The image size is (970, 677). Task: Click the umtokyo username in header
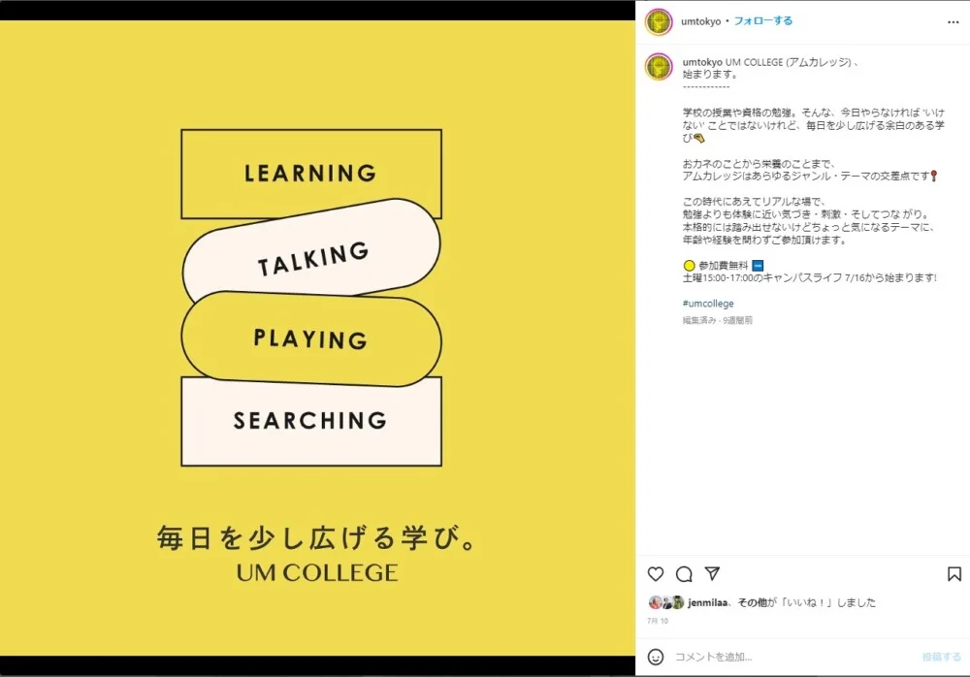point(701,21)
